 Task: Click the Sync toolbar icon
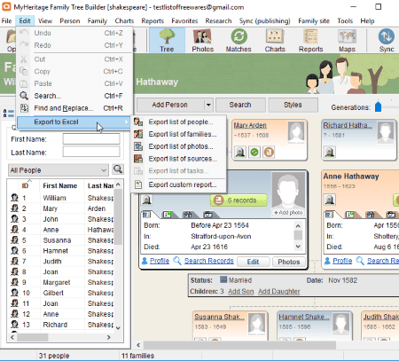[387, 41]
